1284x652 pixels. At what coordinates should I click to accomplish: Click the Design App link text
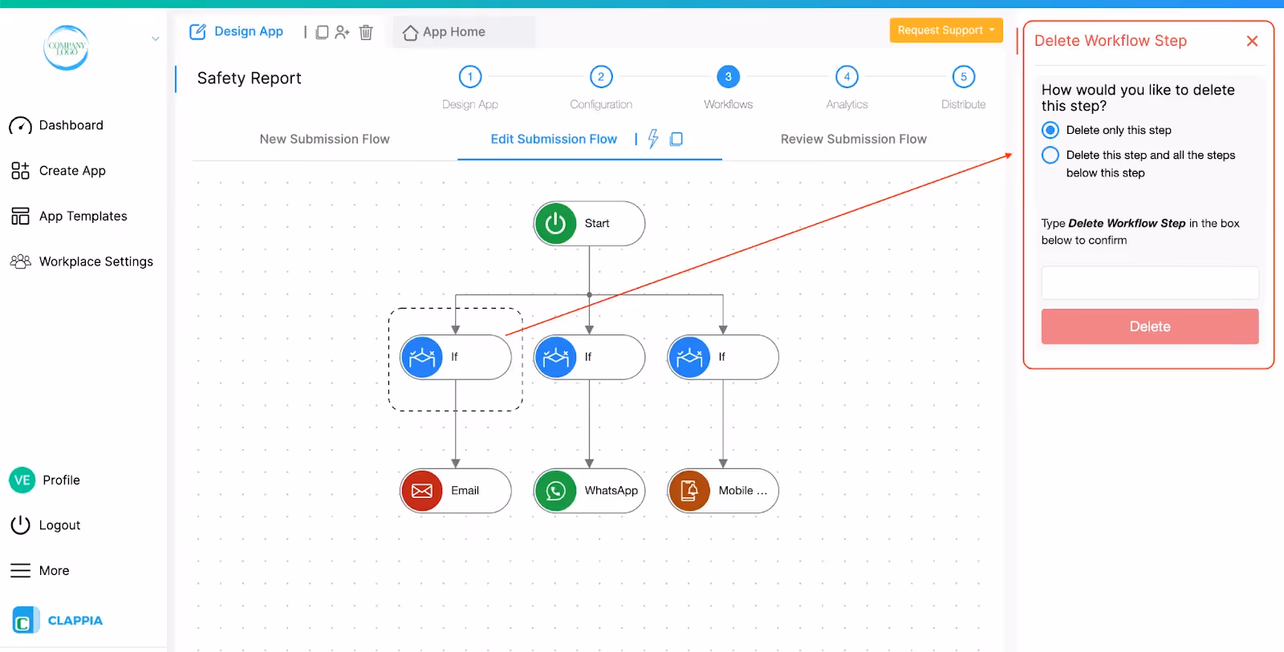click(249, 31)
